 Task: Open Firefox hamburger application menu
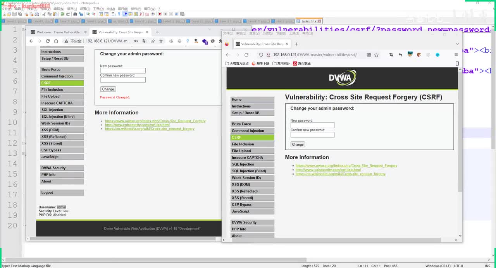pyautogui.click(x=456, y=55)
